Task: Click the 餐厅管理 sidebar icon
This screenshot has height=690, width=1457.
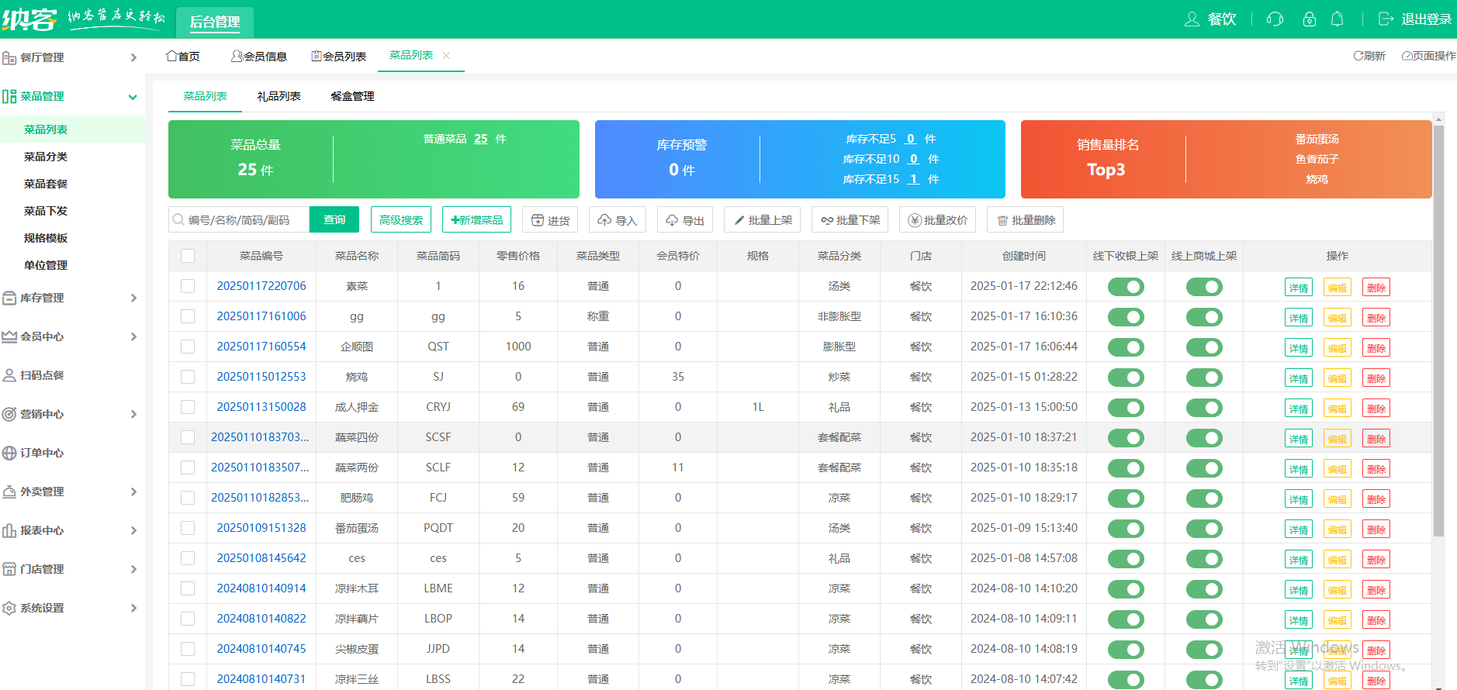Action: click(x=9, y=57)
